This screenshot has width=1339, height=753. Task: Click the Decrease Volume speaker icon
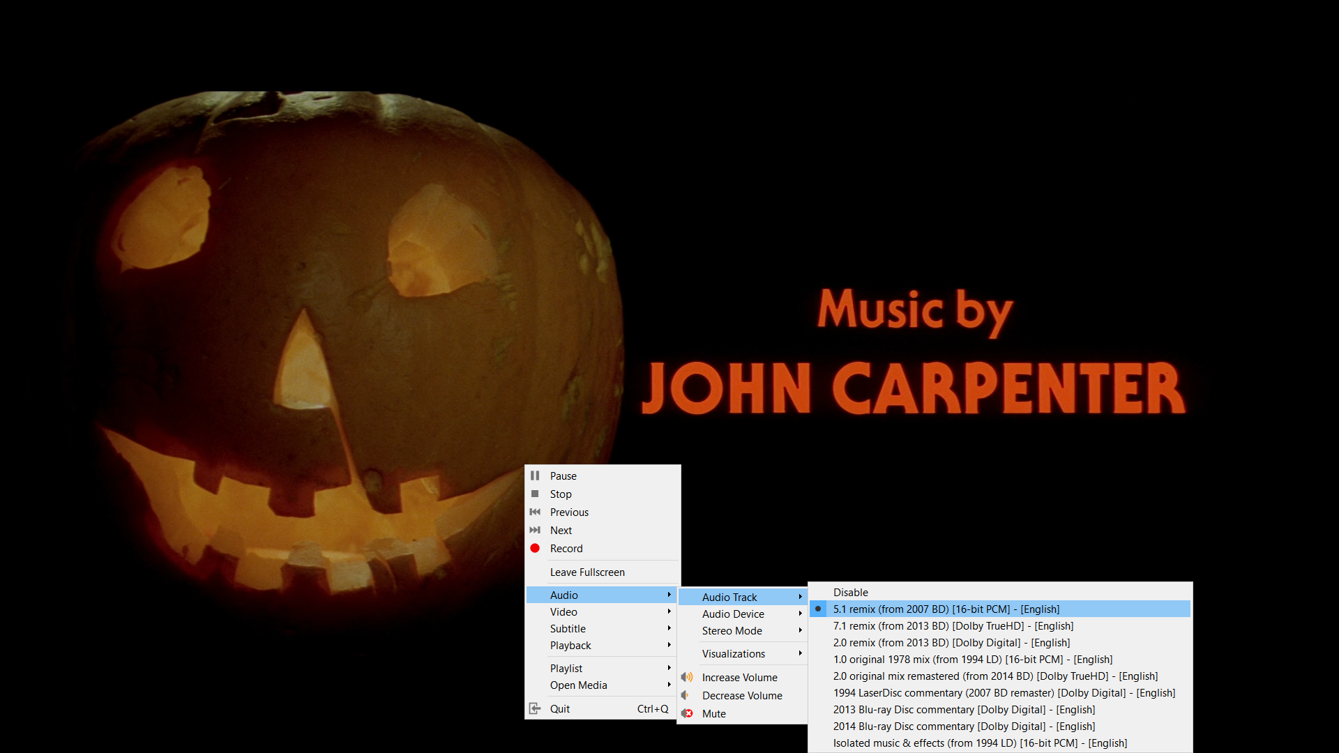tap(686, 695)
